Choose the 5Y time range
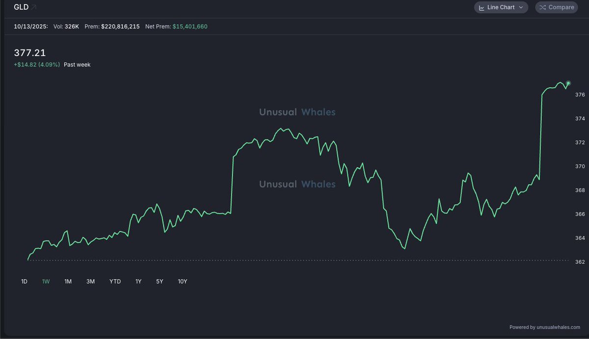Screen dimensions: 589x339 click(160, 282)
